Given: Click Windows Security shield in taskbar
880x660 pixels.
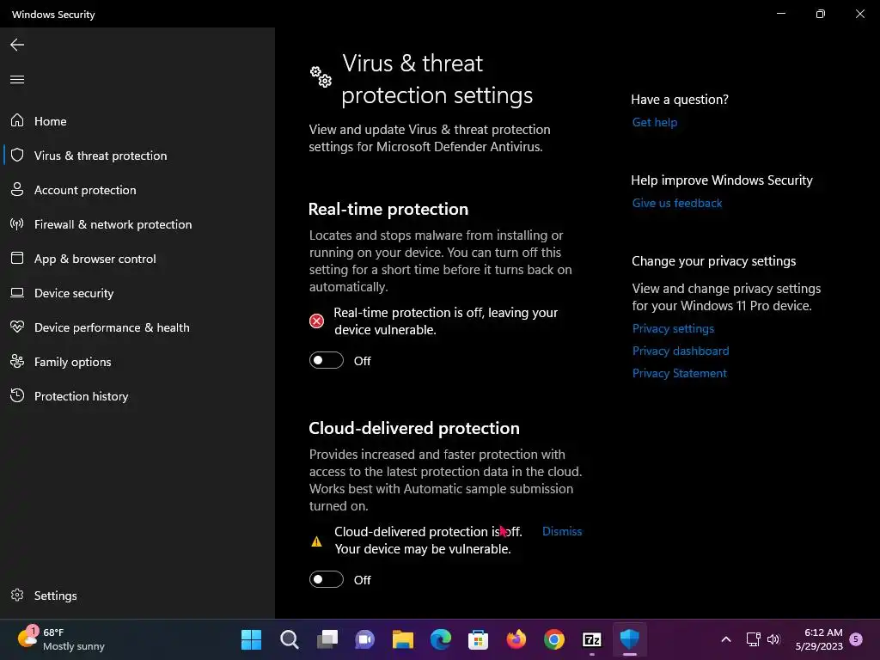Looking at the screenshot, I should pyautogui.click(x=630, y=639).
